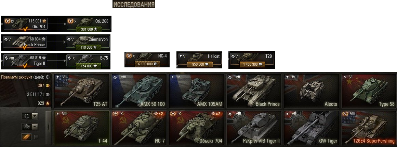The height and width of the screenshot is (147, 397).
Task: Buy Hellcat for 950 000 credits
Action: pos(199,64)
